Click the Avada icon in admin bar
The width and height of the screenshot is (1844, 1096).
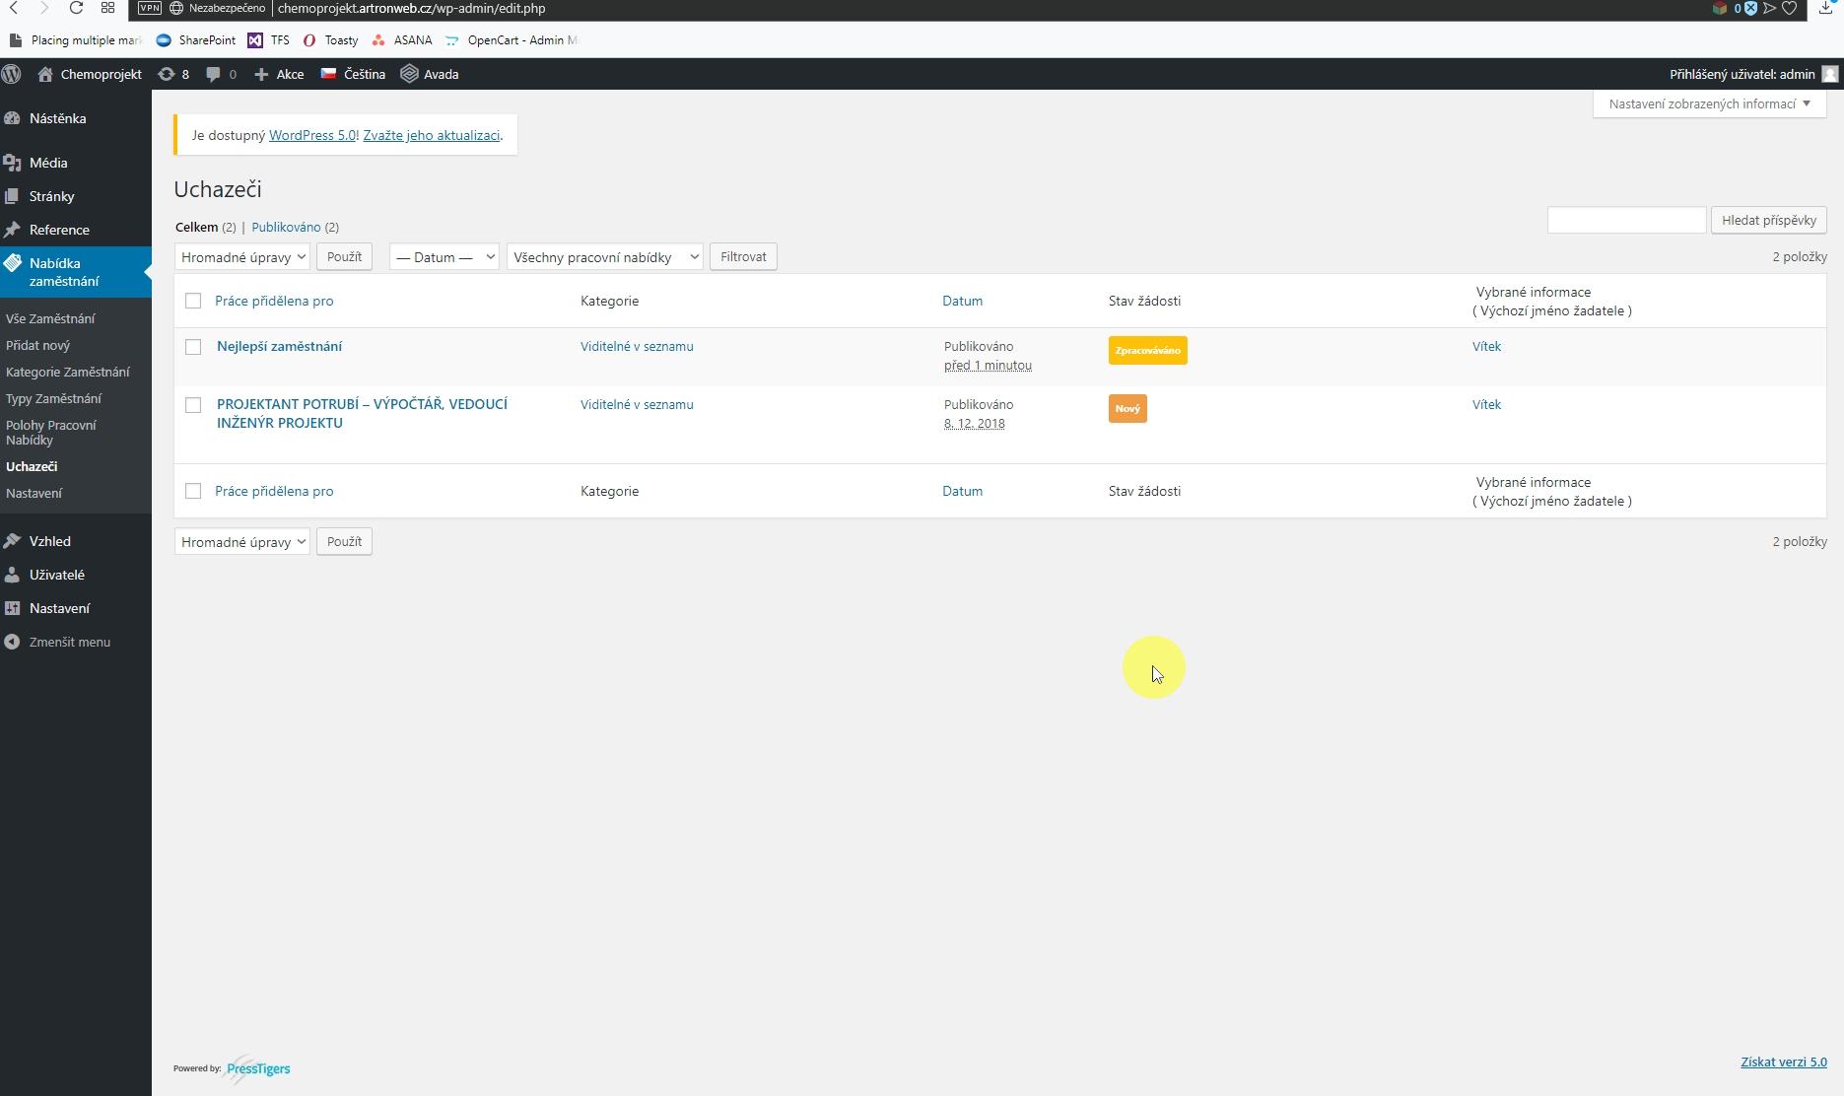coord(410,74)
